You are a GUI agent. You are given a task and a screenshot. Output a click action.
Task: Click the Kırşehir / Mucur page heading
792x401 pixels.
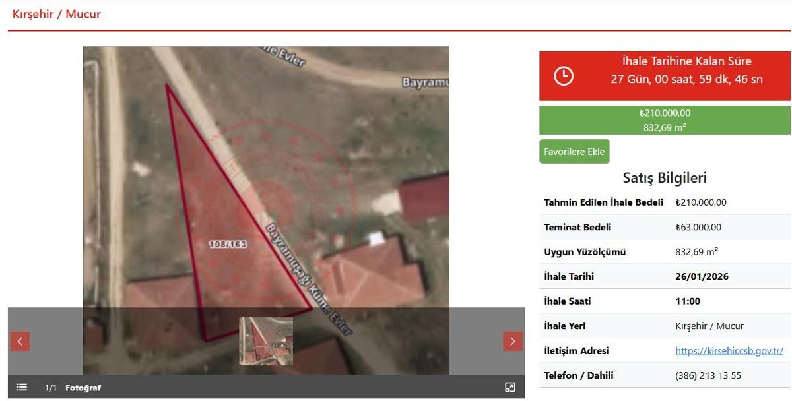(57, 14)
